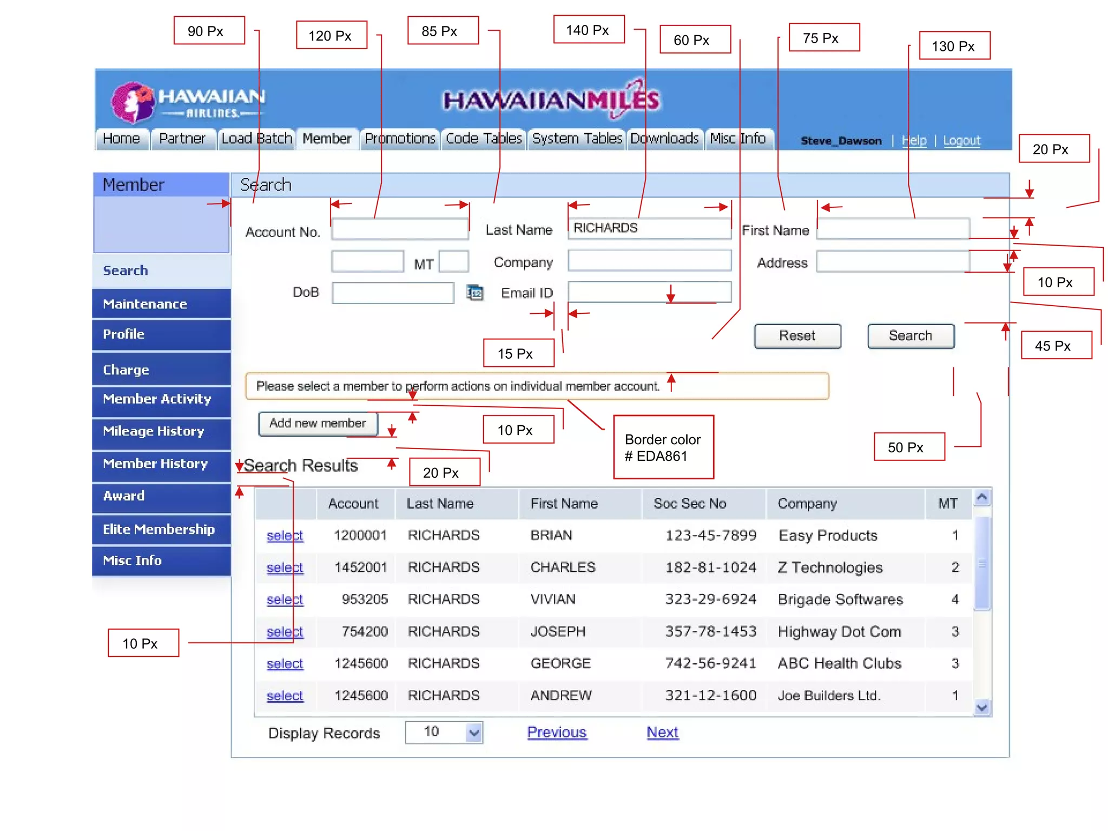
Task: Click the results scrollbar thumb
Action: click(982, 563)
